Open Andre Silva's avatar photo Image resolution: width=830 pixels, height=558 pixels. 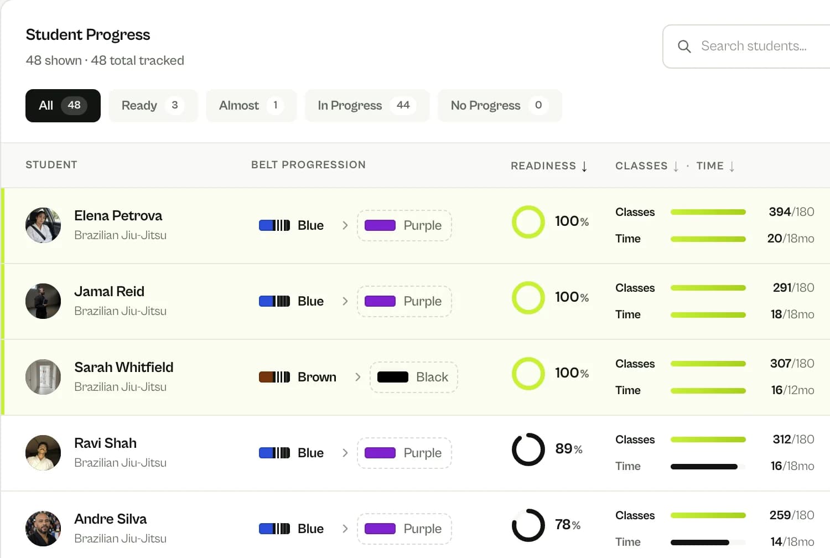43,529
